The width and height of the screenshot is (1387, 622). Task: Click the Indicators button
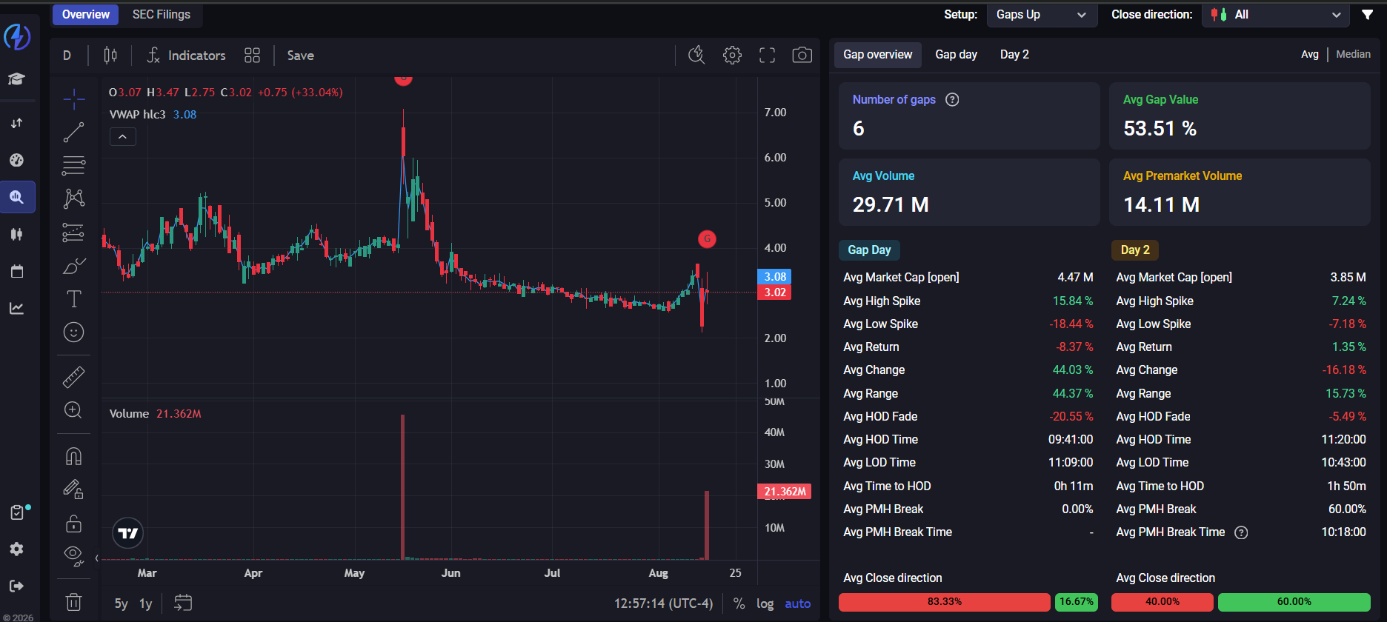pos(186,56)
